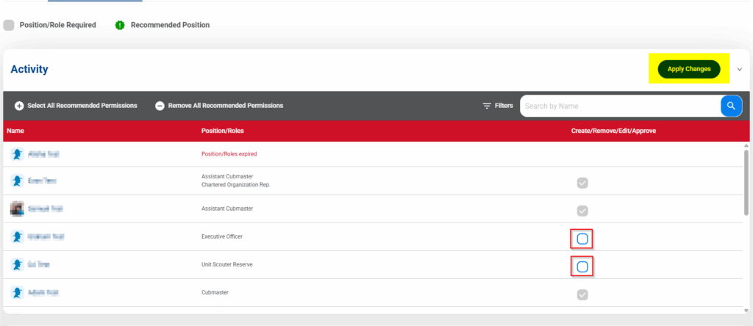Click the plus icon for Select All

pyautogui.click(x=19, y=106)
